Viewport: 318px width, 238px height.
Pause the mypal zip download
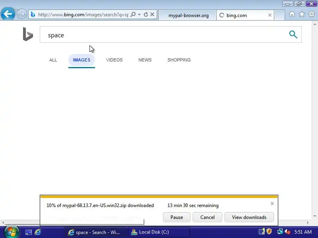coord(176,217)
